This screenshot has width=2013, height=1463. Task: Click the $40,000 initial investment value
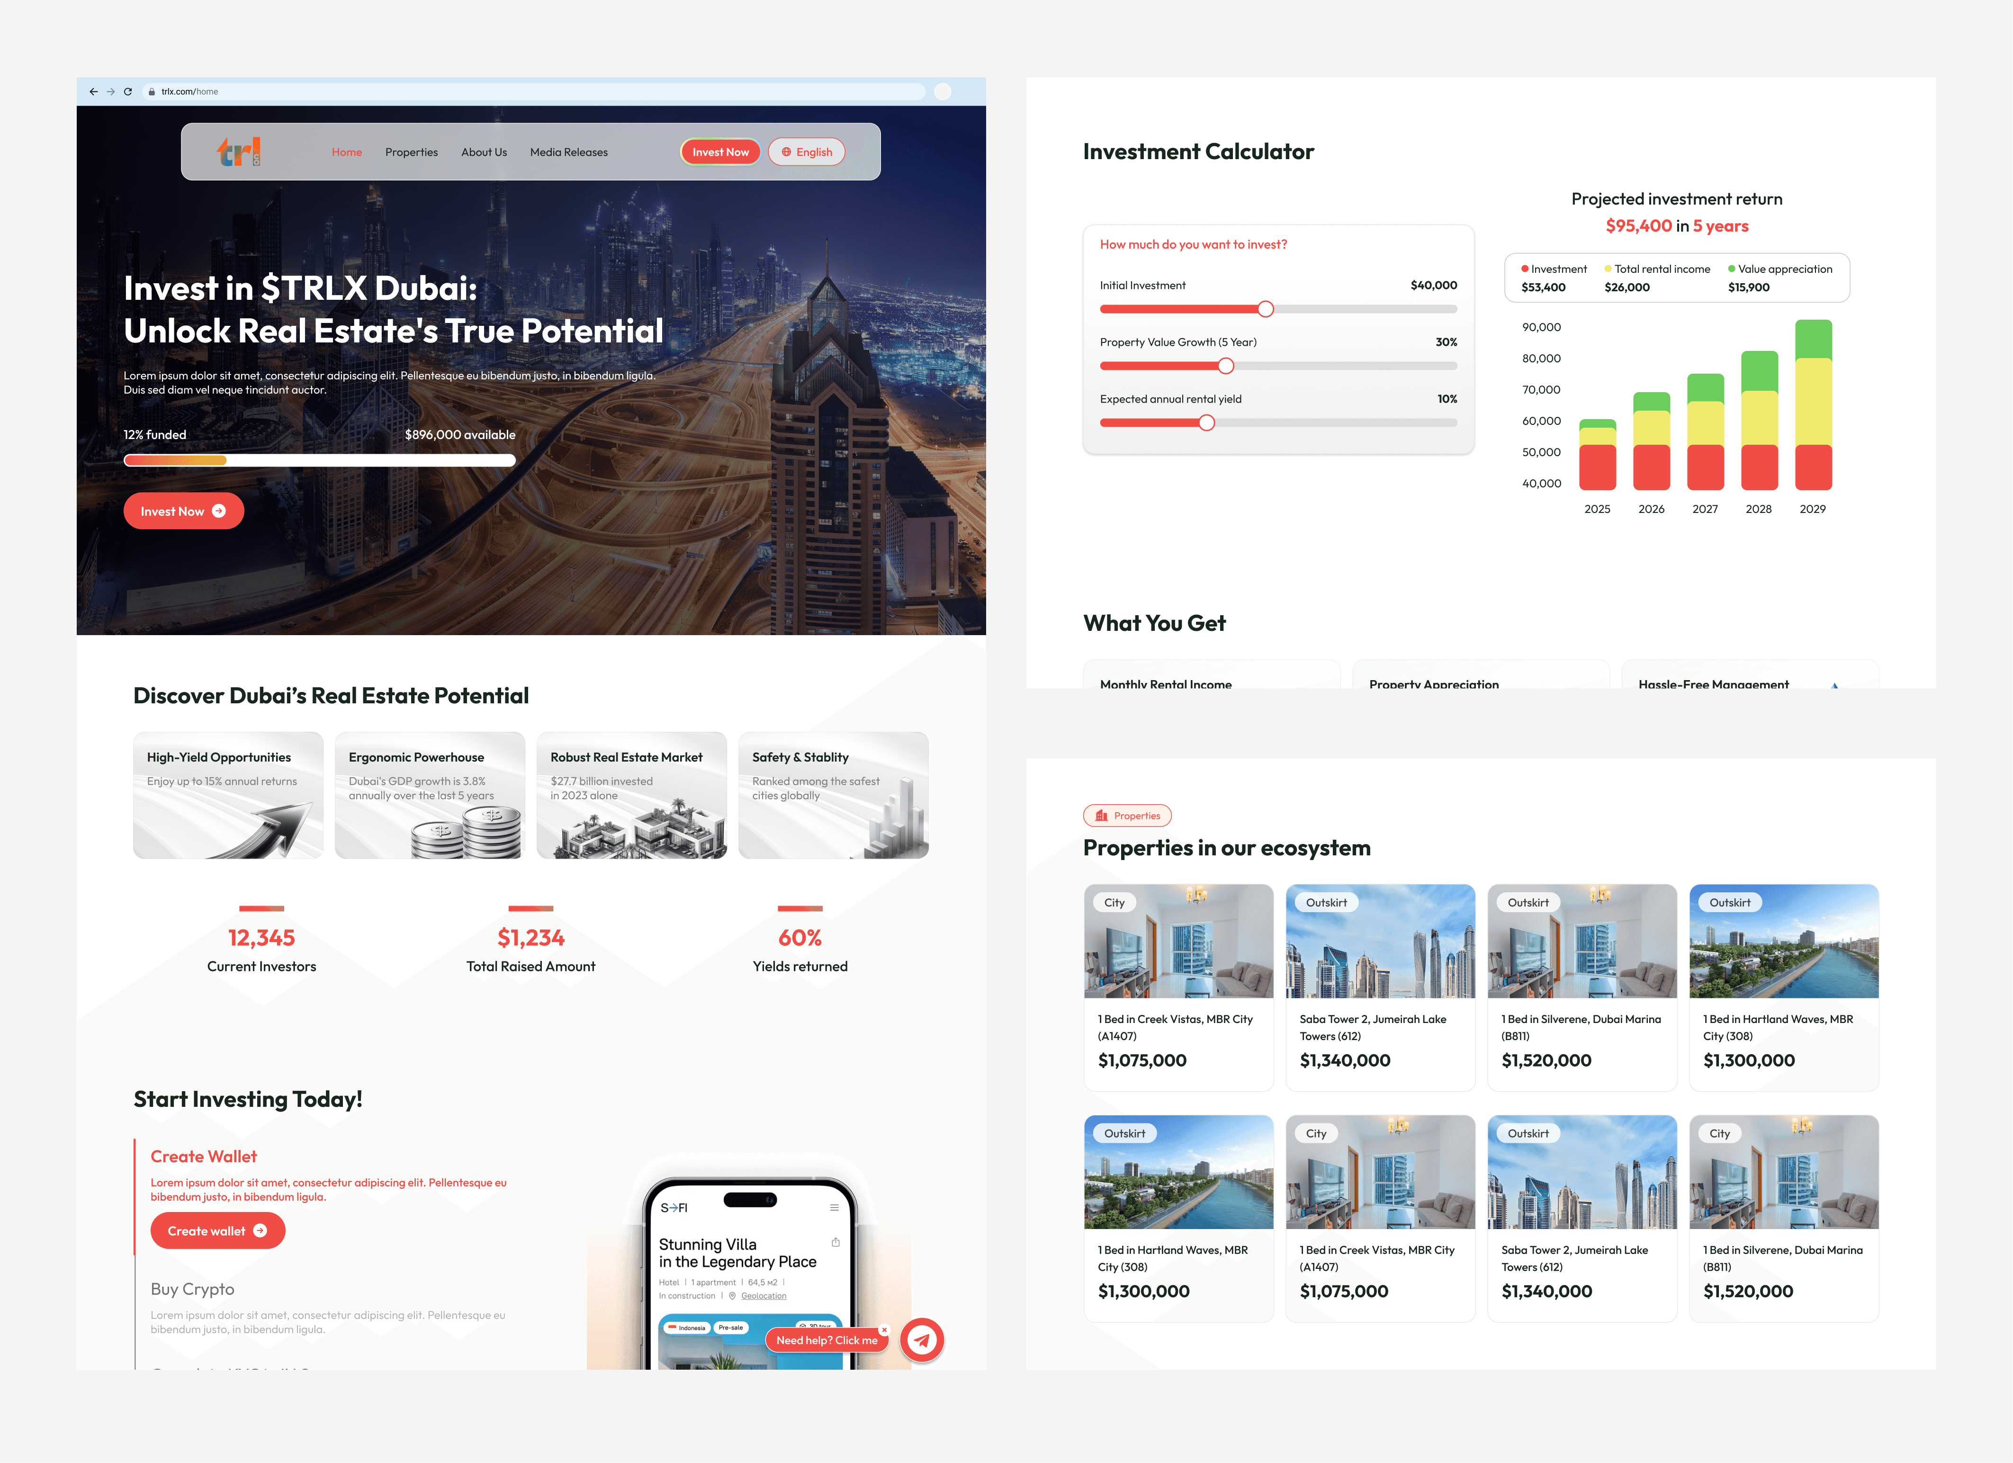coord(1434,285)
